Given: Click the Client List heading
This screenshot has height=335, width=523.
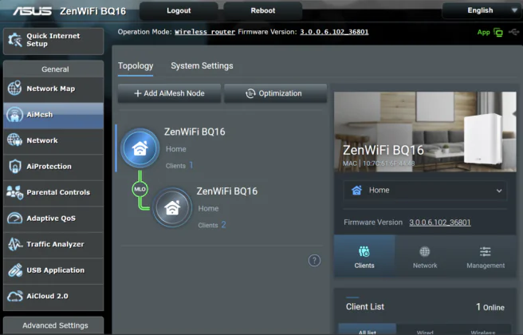Looking at the screenshot, I should coord(365,306).
